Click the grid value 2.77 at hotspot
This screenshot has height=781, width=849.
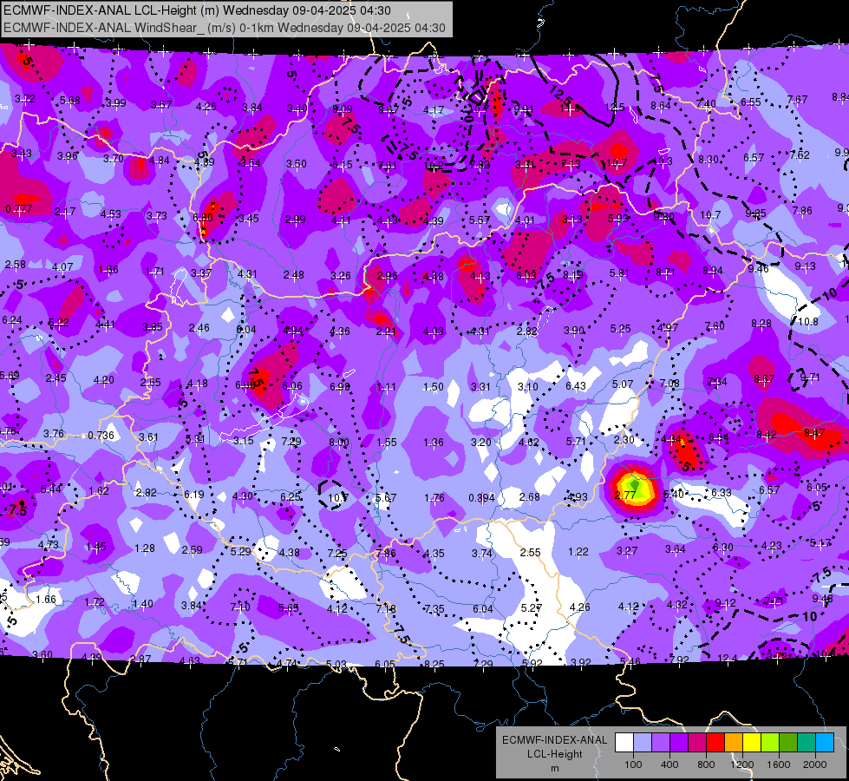pos(625,495)
